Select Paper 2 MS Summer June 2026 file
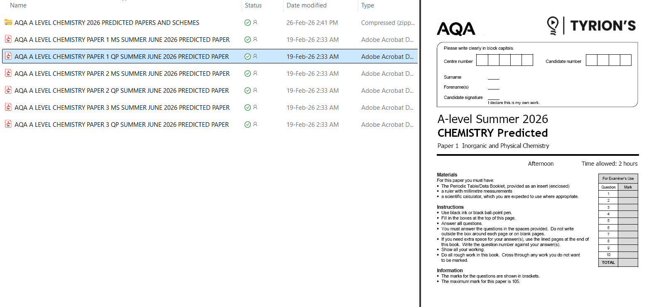The image size is (656, 307). [x=122, y=74]
